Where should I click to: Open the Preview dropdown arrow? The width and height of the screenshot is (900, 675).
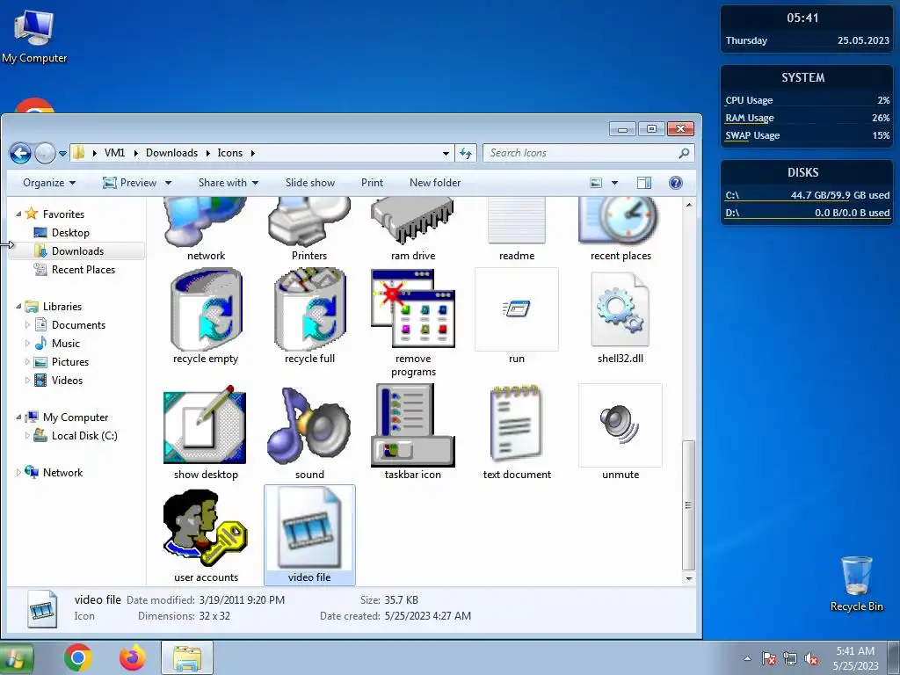tap(168, 183)
